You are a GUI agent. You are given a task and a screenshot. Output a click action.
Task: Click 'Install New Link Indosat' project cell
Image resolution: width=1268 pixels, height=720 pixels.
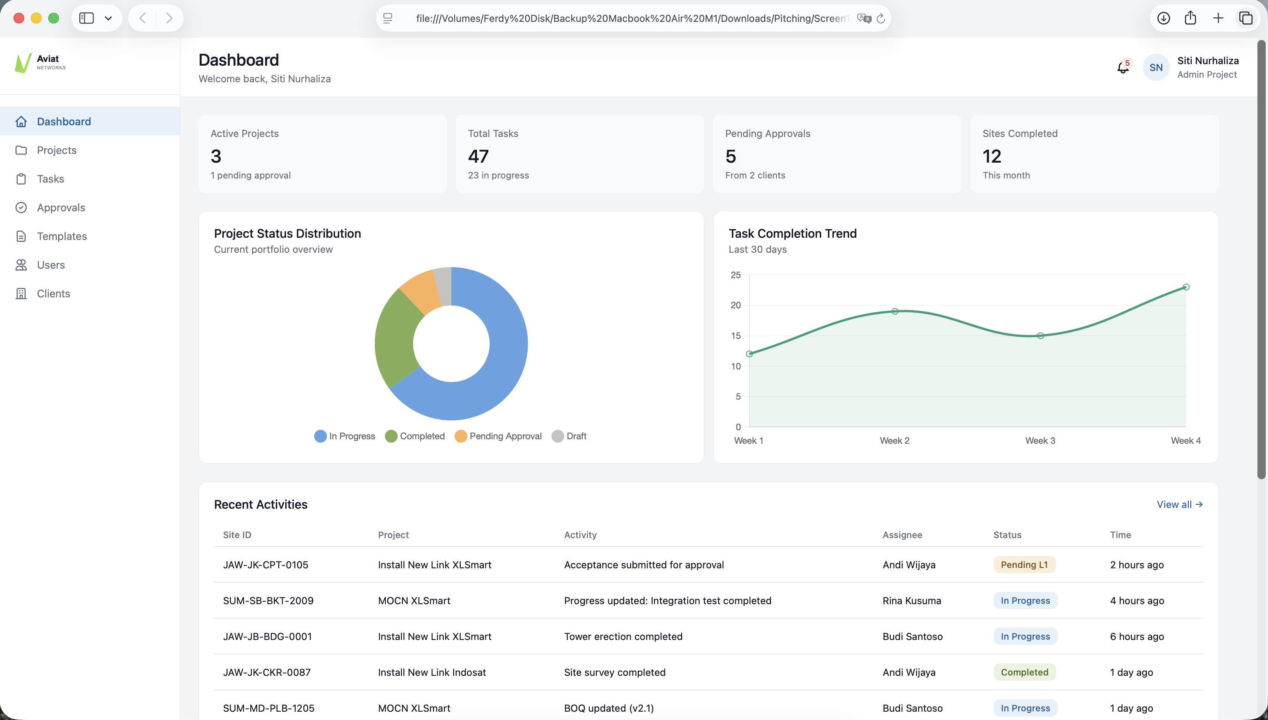pos(432,672)
